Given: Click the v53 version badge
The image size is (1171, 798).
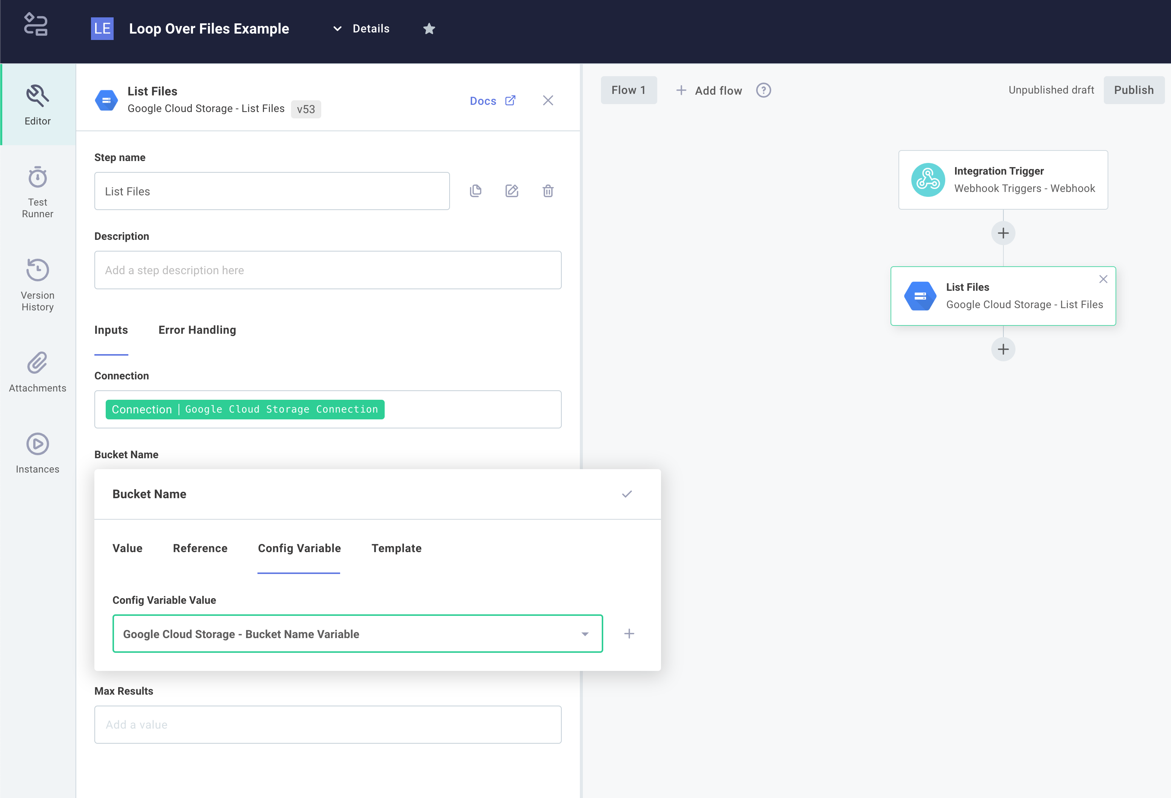Looking at the screenshot, I should tap(306, 109).
